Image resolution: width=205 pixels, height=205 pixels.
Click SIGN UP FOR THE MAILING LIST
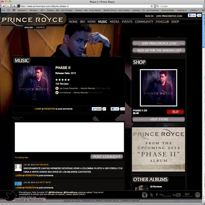pyautogui.click(x=159, y=50)
